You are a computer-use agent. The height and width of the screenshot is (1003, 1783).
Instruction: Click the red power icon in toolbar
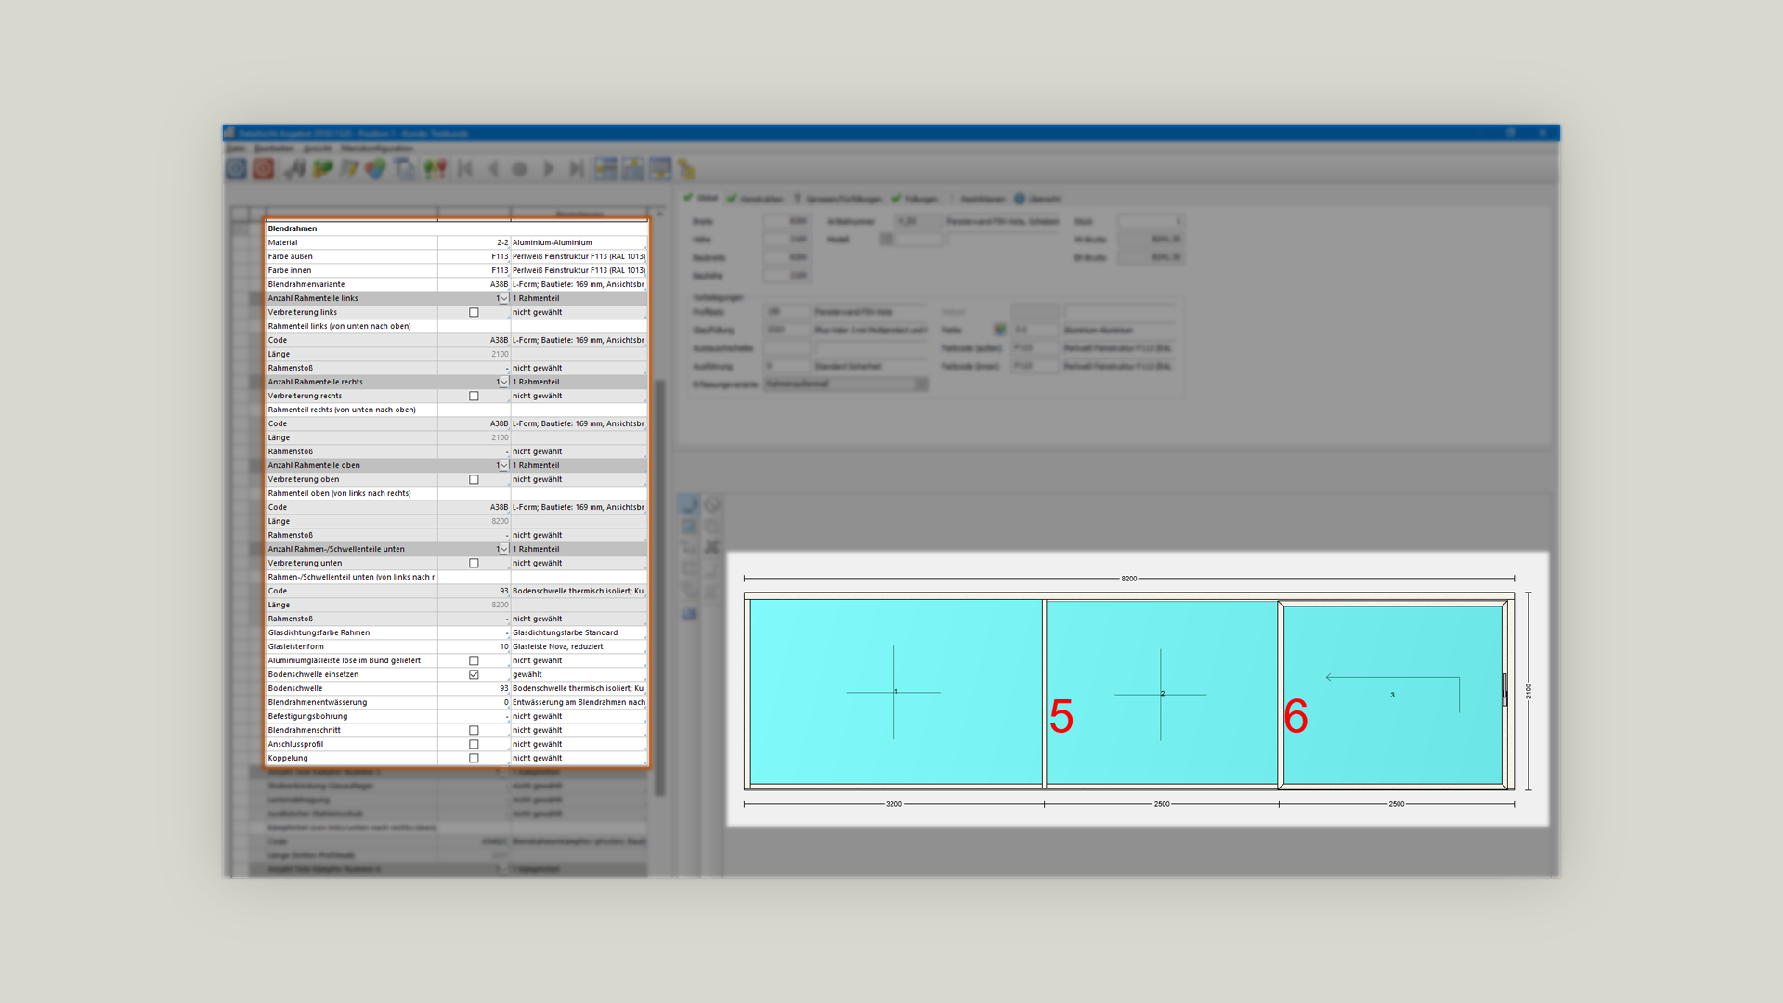click(264, 169)
